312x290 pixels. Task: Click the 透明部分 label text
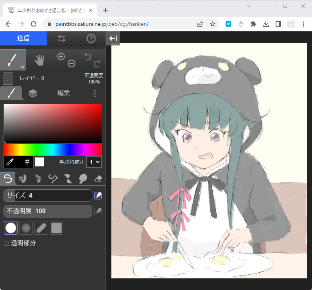[x=23, y=243]
